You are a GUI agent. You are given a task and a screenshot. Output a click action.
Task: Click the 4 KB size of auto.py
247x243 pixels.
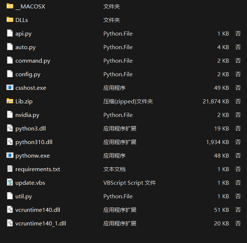223,47
